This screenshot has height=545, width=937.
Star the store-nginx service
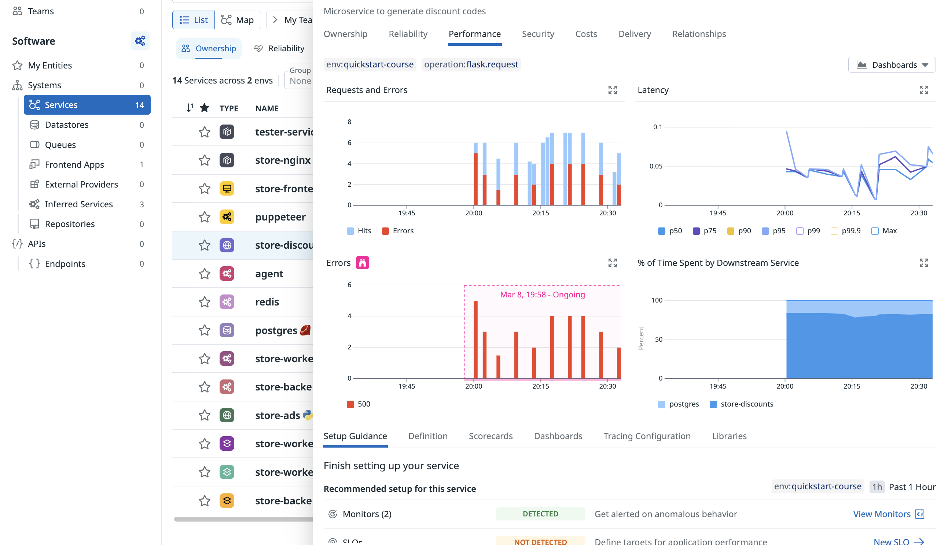pyautogui.click(x=204, y=160)
